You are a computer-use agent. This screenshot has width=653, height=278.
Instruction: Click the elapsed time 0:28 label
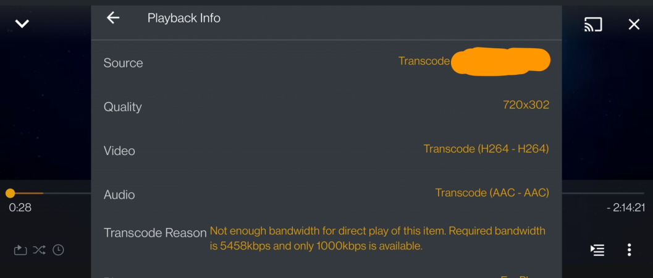click(x=20, y=207)
